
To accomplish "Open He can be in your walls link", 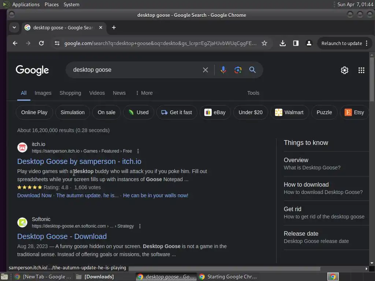I will (x=155, y=195).
